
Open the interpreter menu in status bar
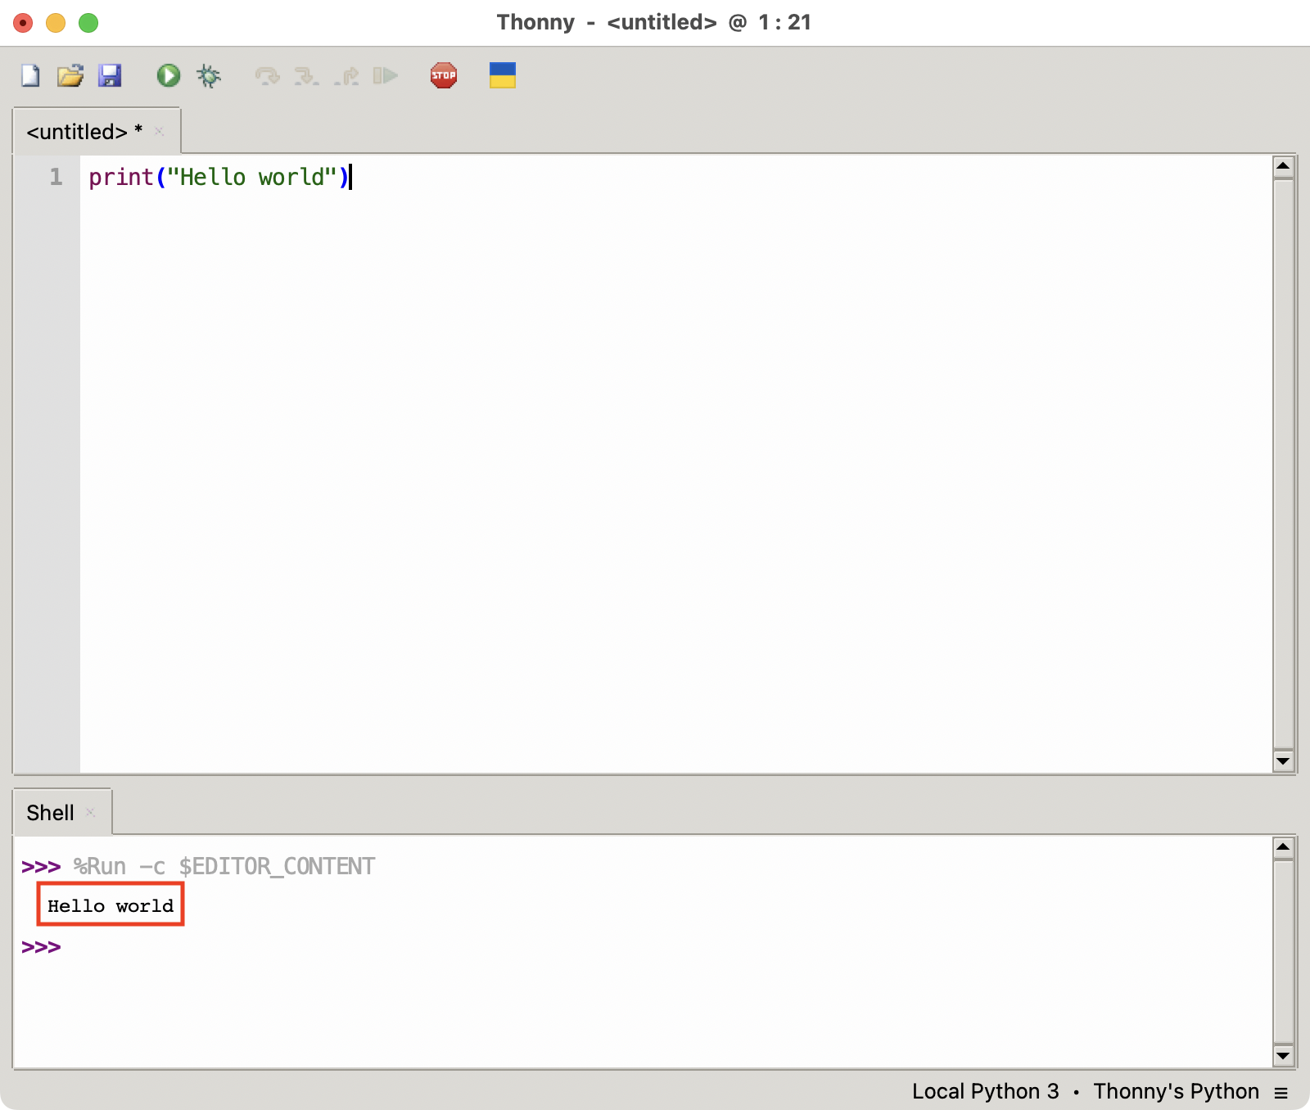point(1281,1092)
